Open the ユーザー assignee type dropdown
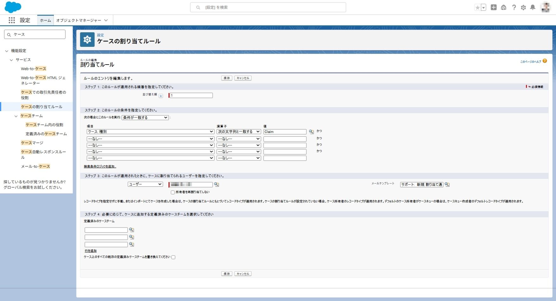 click(x=145, y=184)
